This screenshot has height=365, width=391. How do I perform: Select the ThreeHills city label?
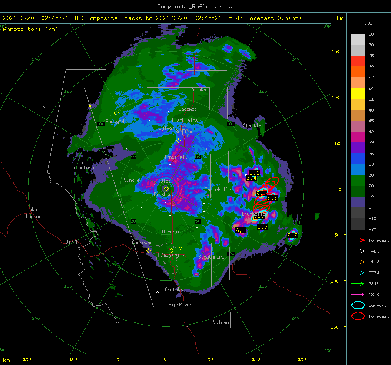pos(218,190)
